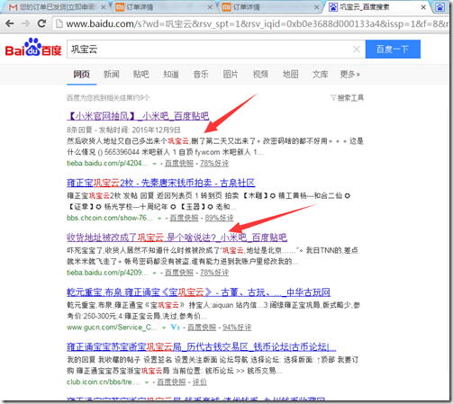Viewport: 453px width, 404px height.
Task: Close the 巩宝云_百度搜索 tab
Action: [x=423, y=7]
